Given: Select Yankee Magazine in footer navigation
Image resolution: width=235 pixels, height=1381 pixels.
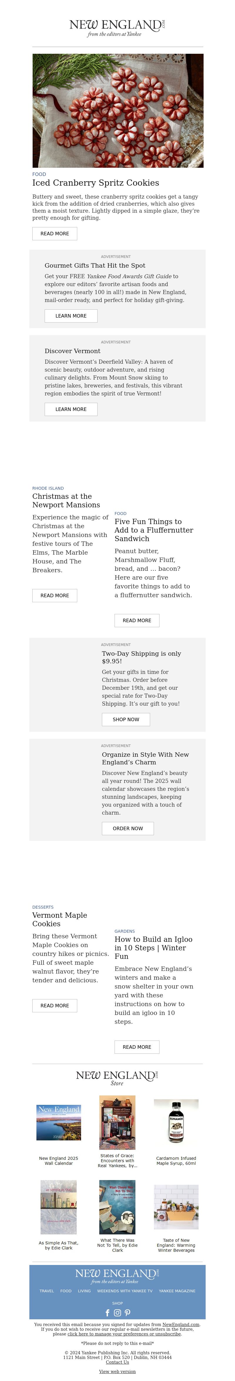Looking at the screenshot, I should point(177,1291).
